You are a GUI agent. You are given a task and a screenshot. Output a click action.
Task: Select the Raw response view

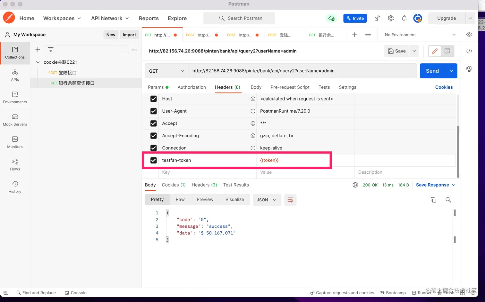click(180, 199)
